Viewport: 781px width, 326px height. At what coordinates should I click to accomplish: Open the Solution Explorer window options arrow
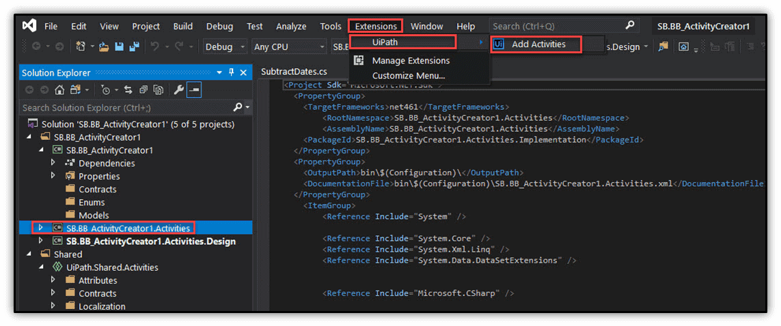tap(219, 72)
